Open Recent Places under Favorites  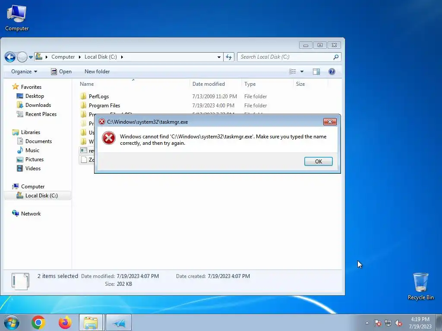click(41, 114)
